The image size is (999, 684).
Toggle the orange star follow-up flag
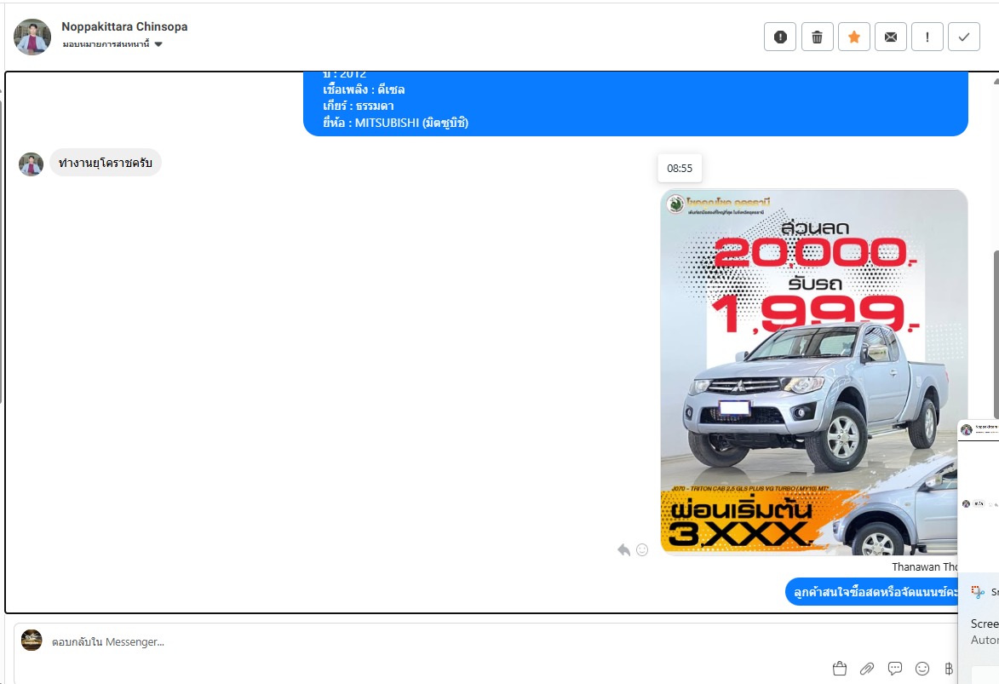(854, 37)
